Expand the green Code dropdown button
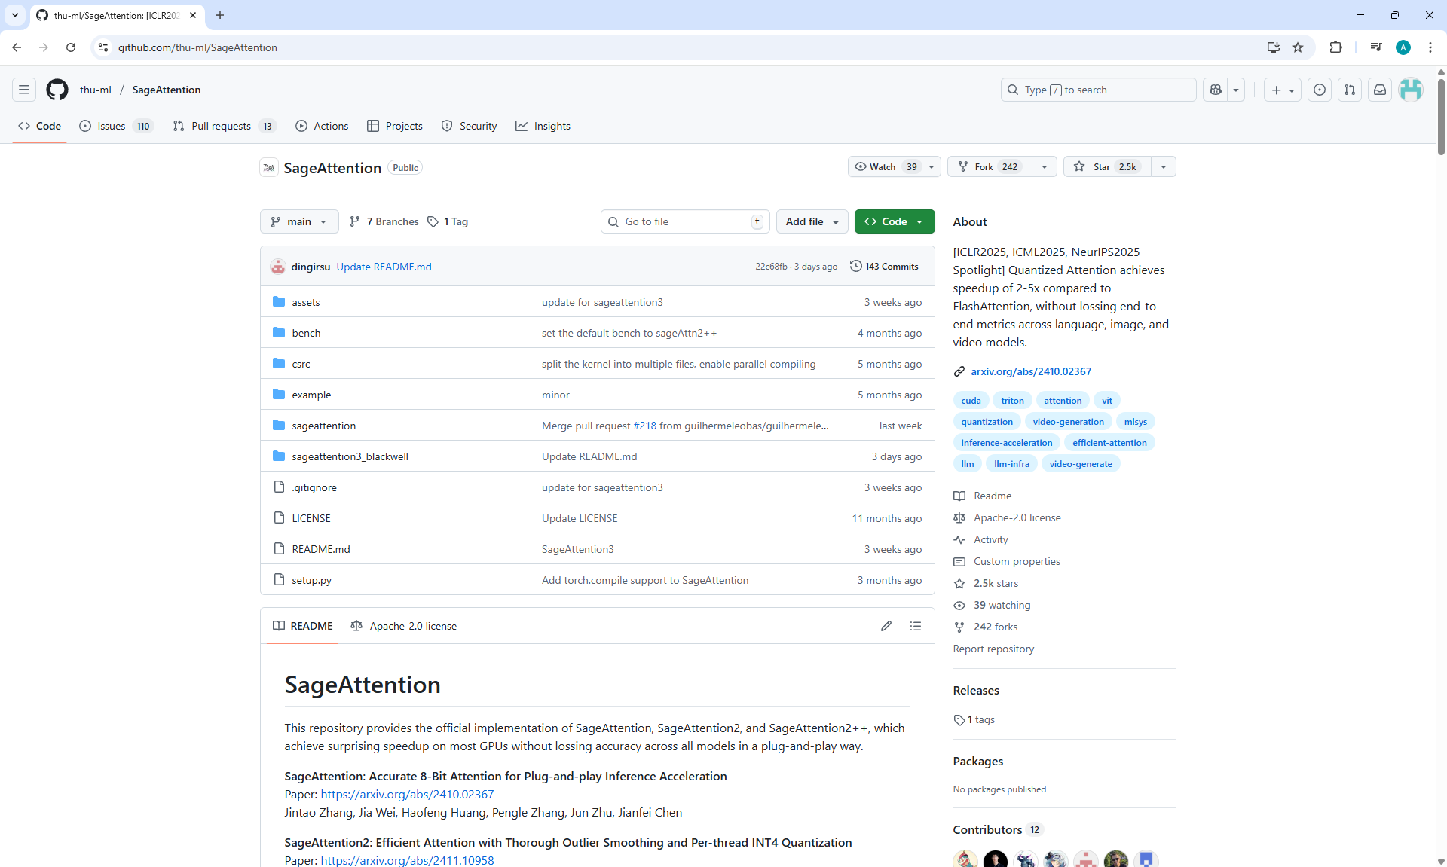1447x867 pixels. [894, 221]
